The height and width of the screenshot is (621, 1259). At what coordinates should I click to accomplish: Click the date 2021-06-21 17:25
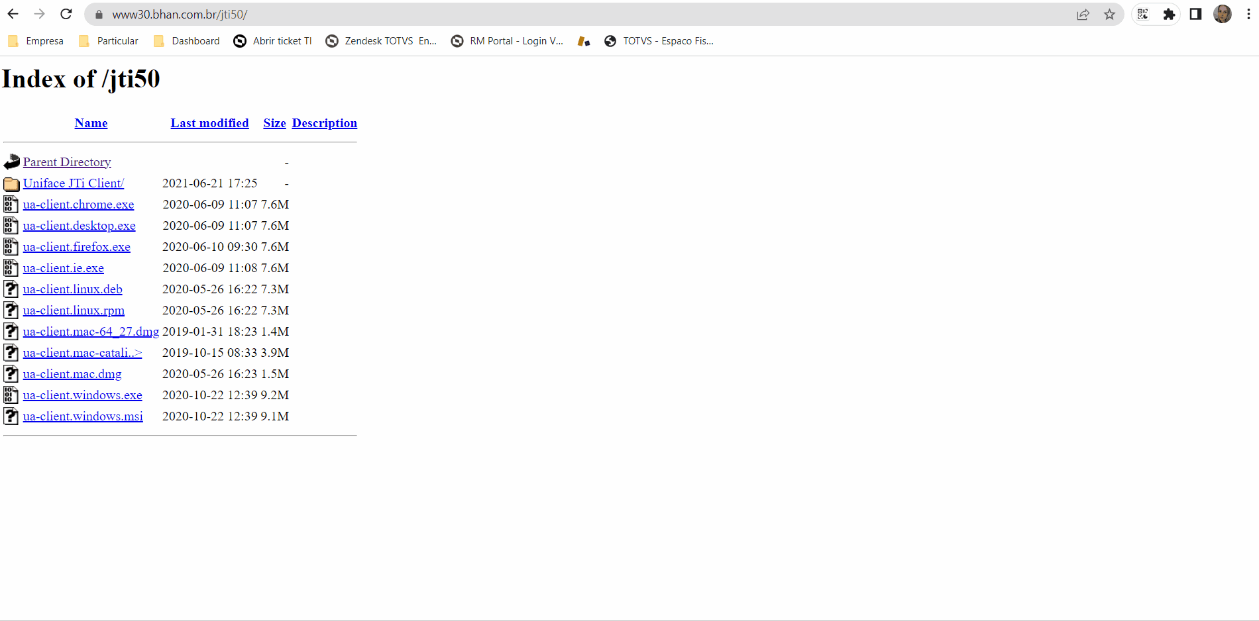pos(210,183)
